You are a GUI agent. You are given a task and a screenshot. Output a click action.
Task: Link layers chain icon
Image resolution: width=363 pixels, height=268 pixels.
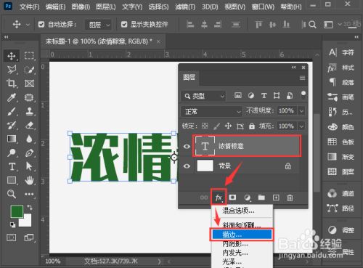pos(204,198)
